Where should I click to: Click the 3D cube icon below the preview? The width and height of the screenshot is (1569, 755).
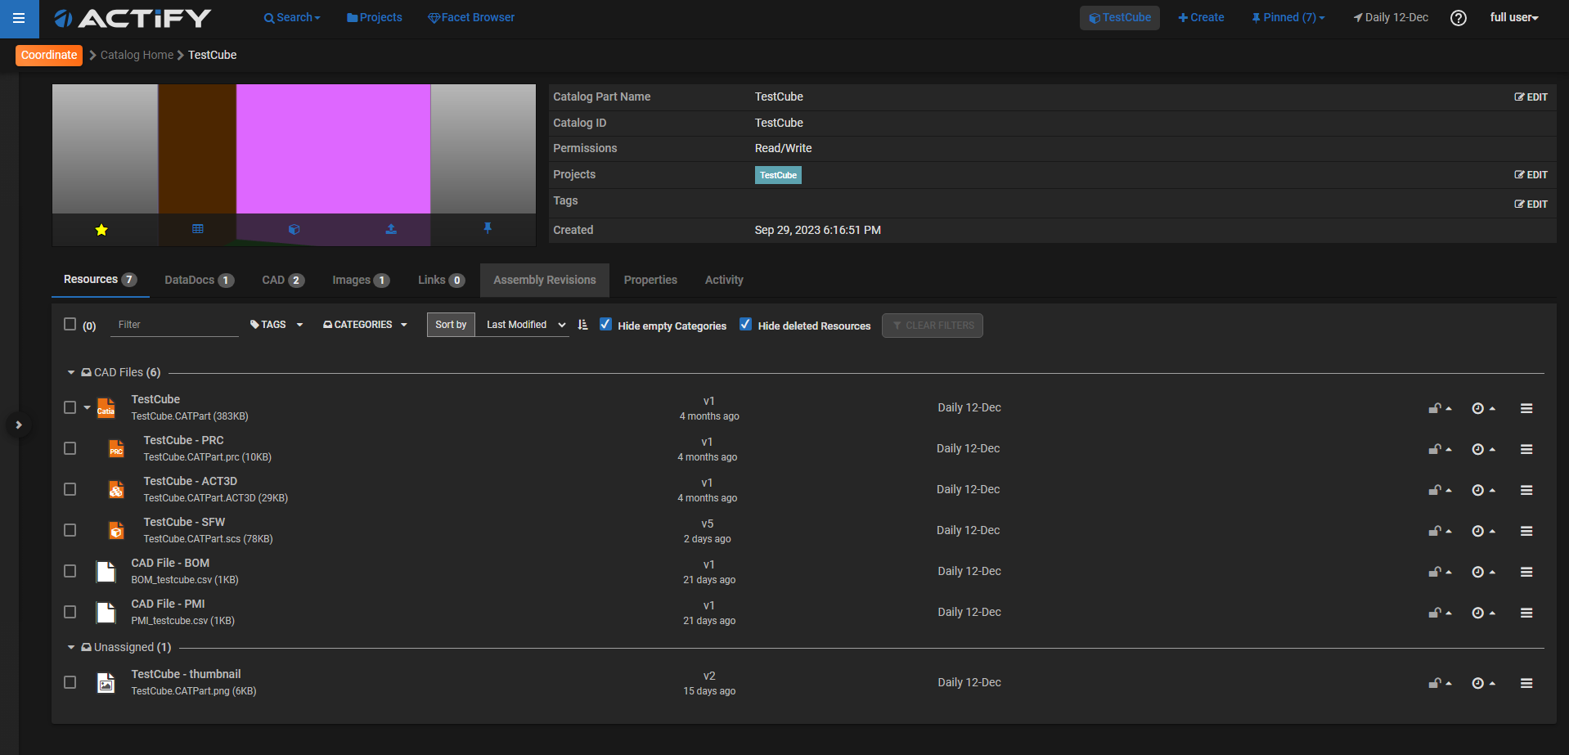294,230
